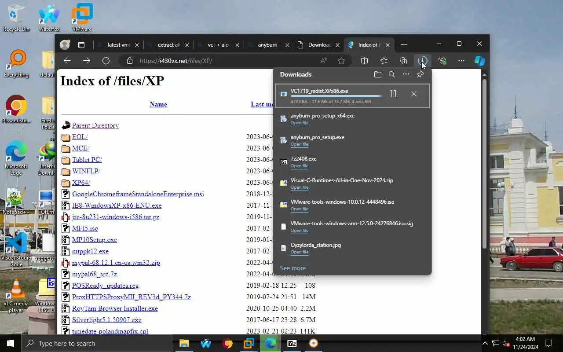Download MP10Setup.exe link
The height and width of the screenshot is (352, 563).
(x=95, y=240)
